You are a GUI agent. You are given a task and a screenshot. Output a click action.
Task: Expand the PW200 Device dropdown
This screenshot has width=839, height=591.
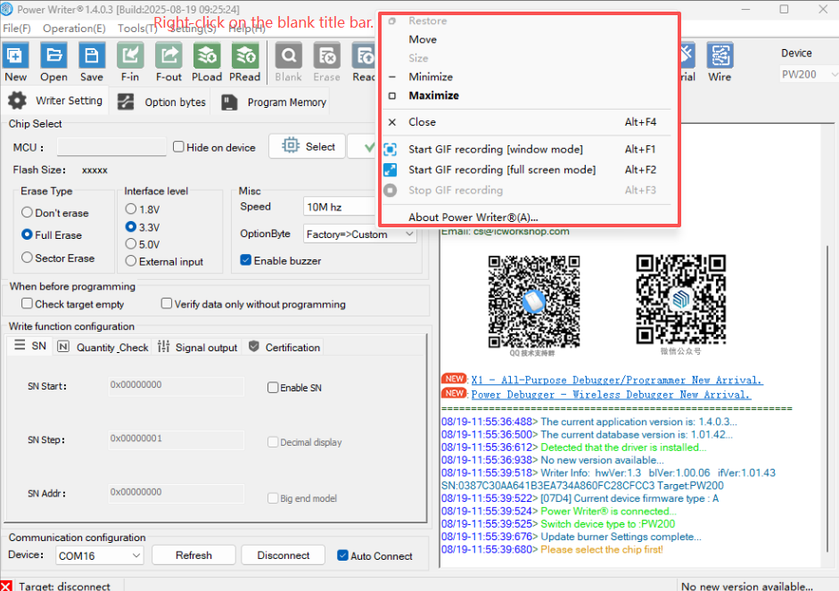(809, 74)
